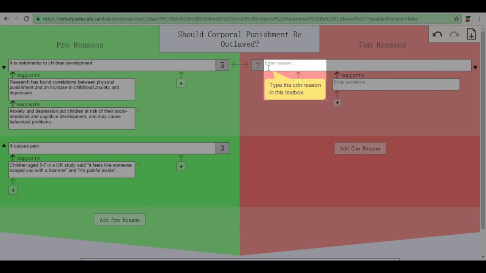Click the con 'Enter evidence...' field
This screenshot has width=486, height=273.
[x=396, y=84]
